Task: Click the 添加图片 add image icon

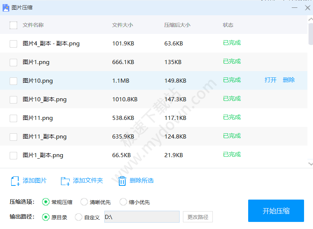Action: 15,181
